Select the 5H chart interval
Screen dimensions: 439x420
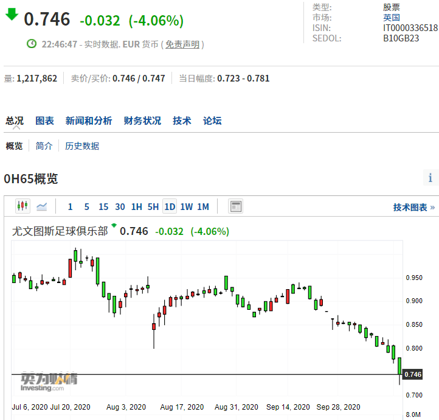coord(153,207)
